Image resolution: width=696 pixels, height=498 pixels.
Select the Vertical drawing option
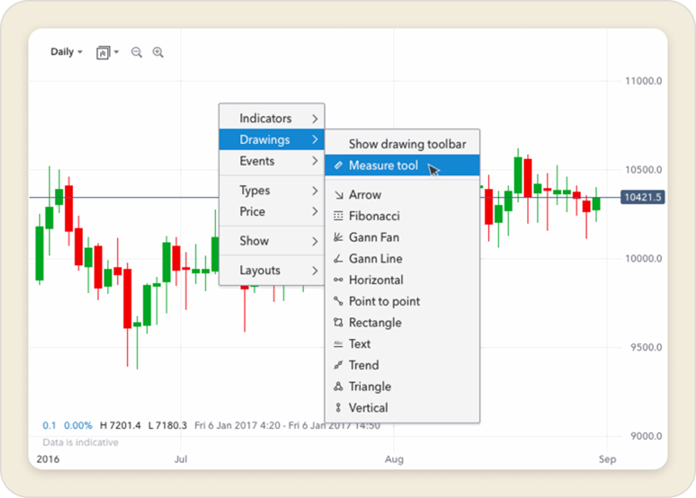pyautogui.click(x=402, y=408)
